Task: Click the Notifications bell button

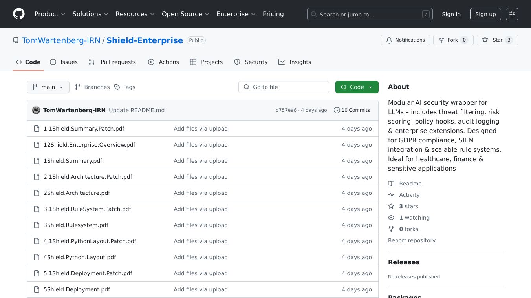Action: pos(405,40)
